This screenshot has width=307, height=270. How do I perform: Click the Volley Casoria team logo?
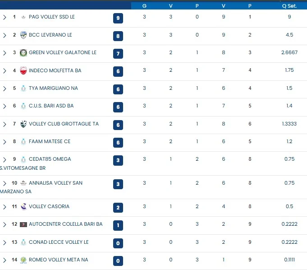[x=23, y=206]
